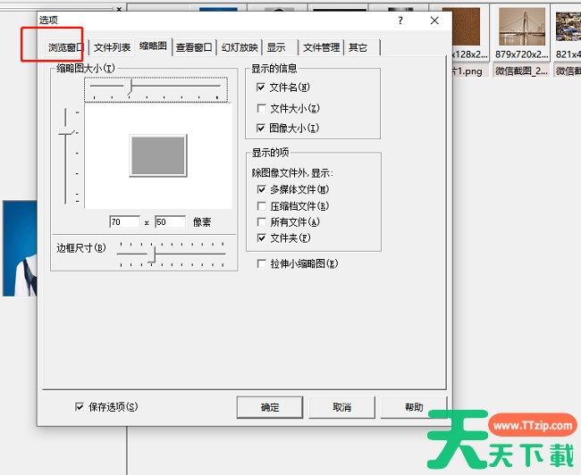Toggle the 图像大小(I) checkbox
581x475 pixels.
point(261,128)
